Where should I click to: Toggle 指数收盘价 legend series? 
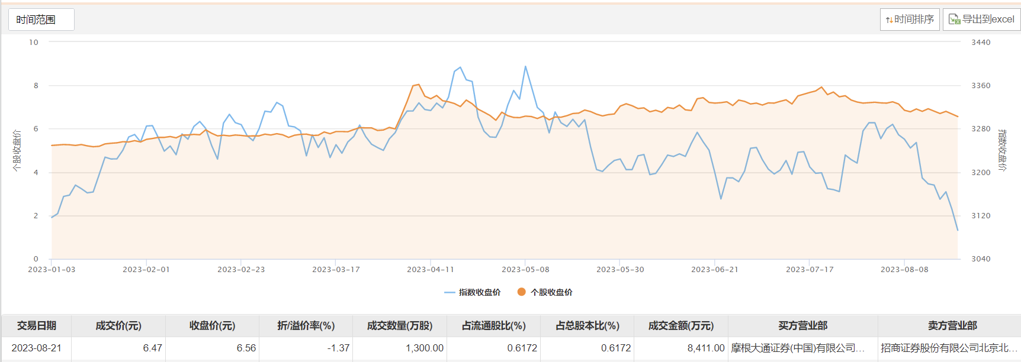(x=472, y=292)
